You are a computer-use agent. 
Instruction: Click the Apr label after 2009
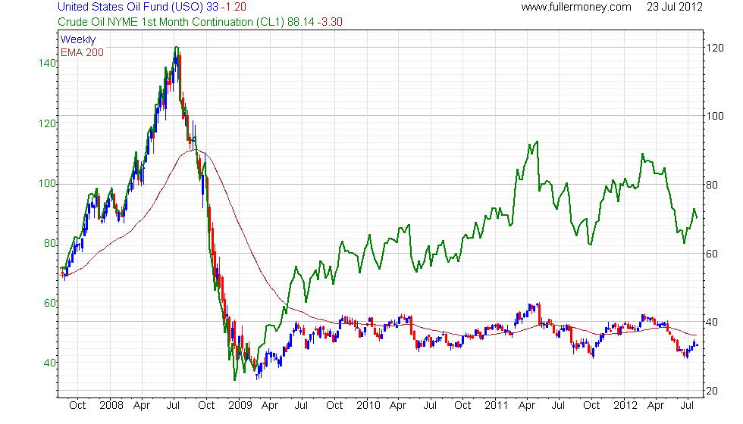tap(270, 406)
